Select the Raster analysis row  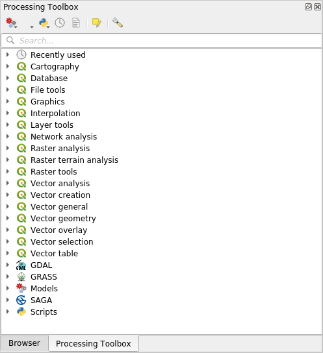tap(161, 148)
